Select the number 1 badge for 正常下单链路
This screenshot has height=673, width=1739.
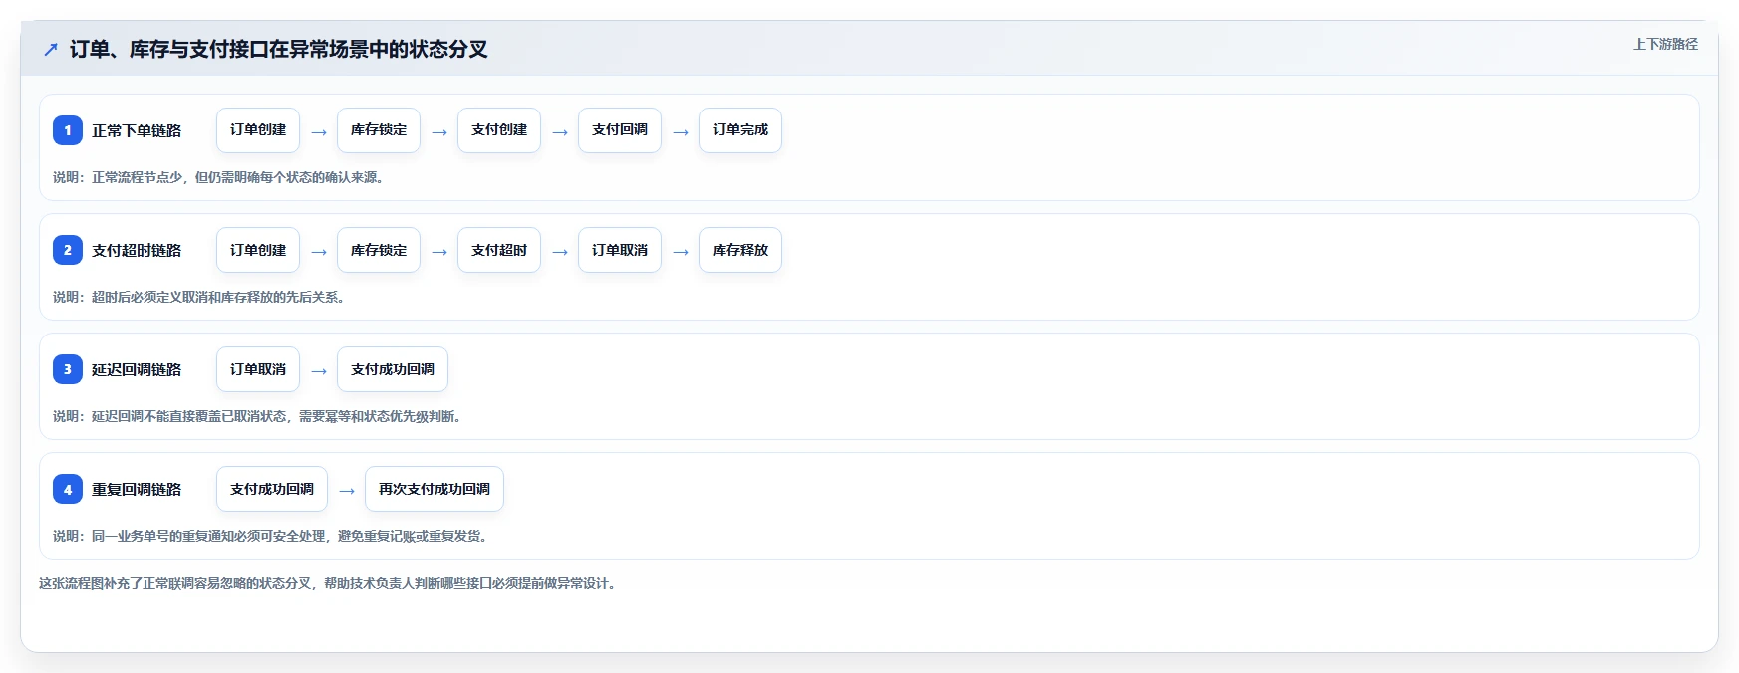68,130
